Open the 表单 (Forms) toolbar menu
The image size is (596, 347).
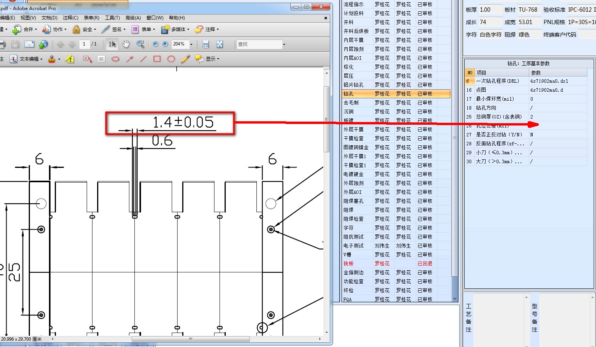pos(143,30)
